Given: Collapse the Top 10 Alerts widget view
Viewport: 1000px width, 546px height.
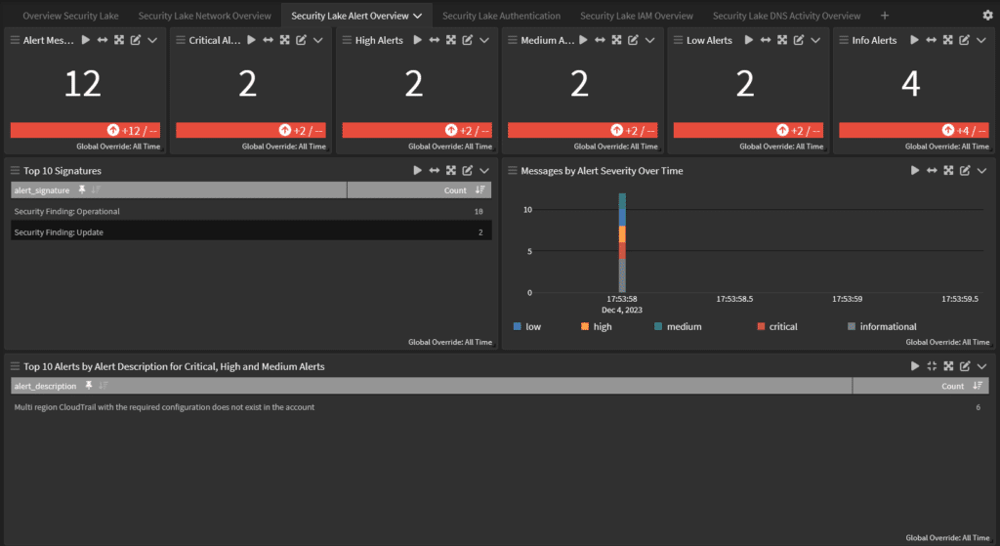Looking at the screenshot, I should point(931,366).
